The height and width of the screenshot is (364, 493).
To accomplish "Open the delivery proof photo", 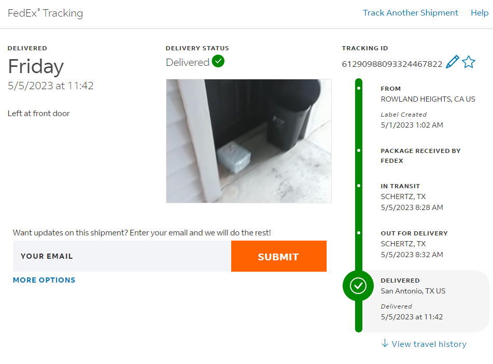I will (249, 141).
